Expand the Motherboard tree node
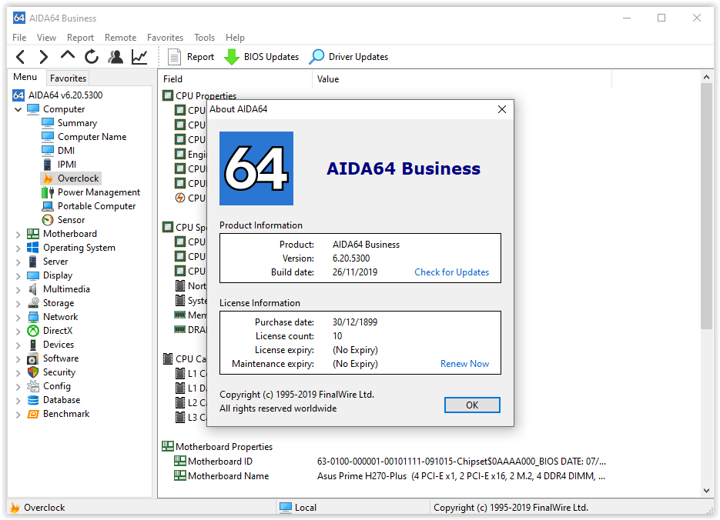The height and width of the screenshot is (520, 720). click(x=18, y=235)
